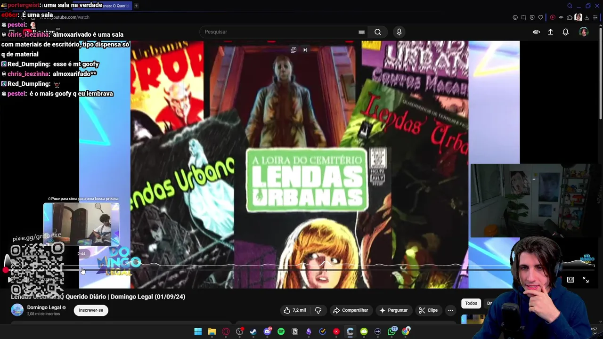The image size is (603, 339).
Task: Like the video showing 7,2 mil
Action: 295,310
